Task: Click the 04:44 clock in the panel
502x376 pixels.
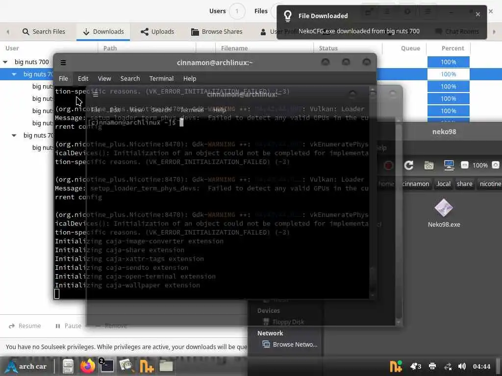Action: coord(481,366)
